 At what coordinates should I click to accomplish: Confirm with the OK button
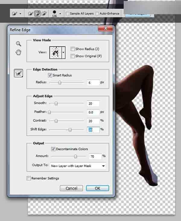pos(97,188)
